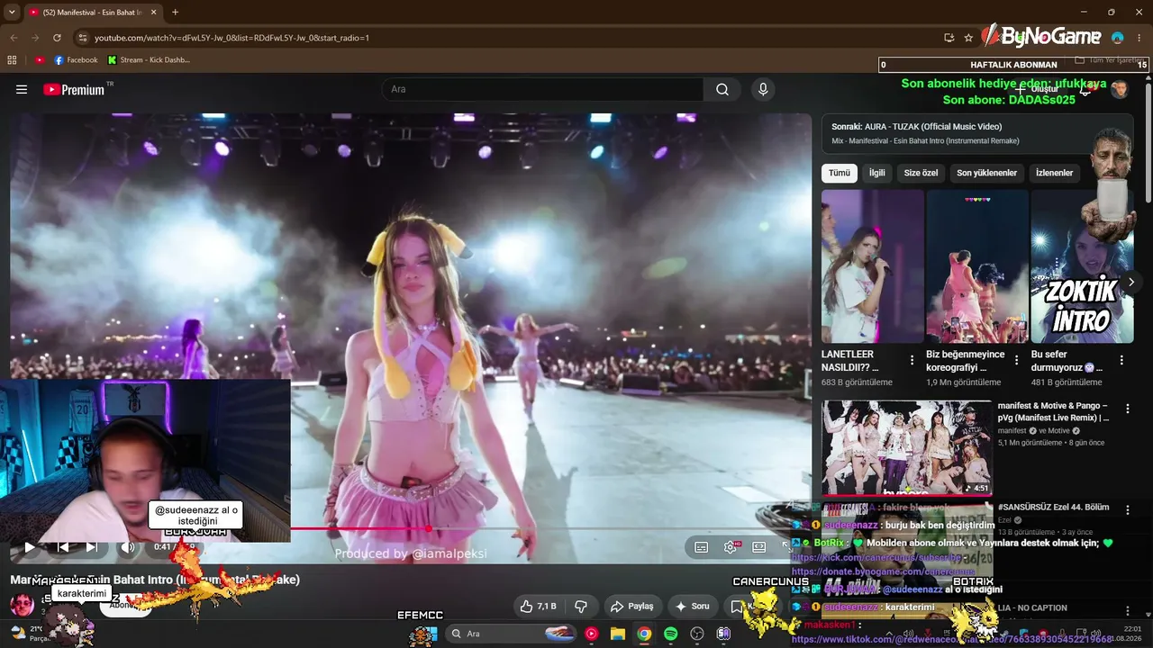Open the manifest & Motive & Pango video thumbnail
Image resolution: width=1153 pixels, height=648 pixels.
pos(907,448)
